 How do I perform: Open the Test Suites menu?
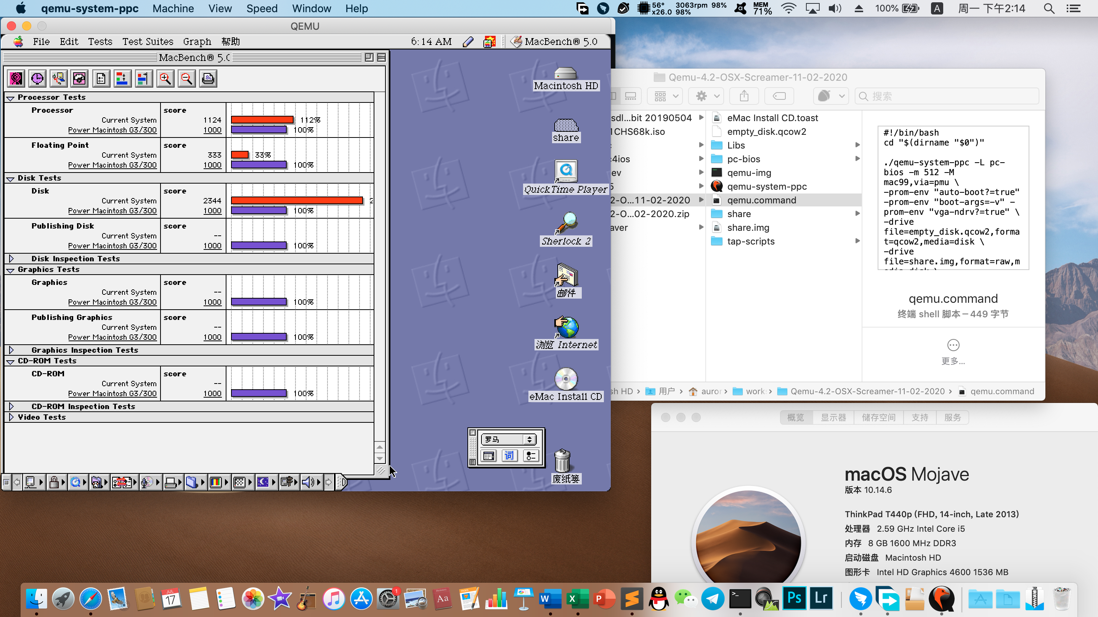pyautogui.click(x=148, y=41)
